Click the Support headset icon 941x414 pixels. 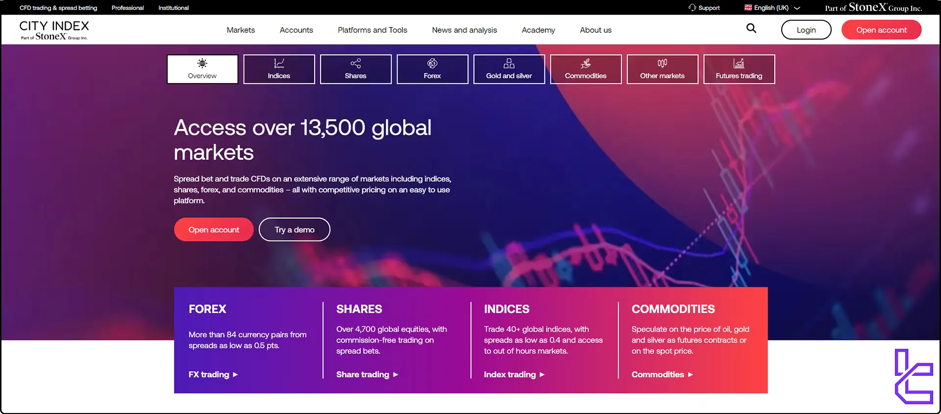[692, 7]
